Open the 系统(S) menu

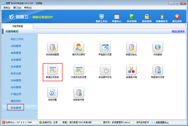(x=7, y=8)
